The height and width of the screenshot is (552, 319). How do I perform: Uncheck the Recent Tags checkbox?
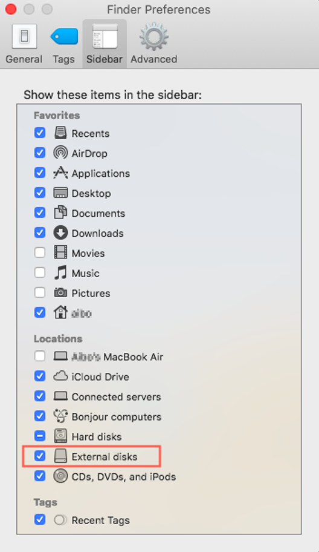40,519
